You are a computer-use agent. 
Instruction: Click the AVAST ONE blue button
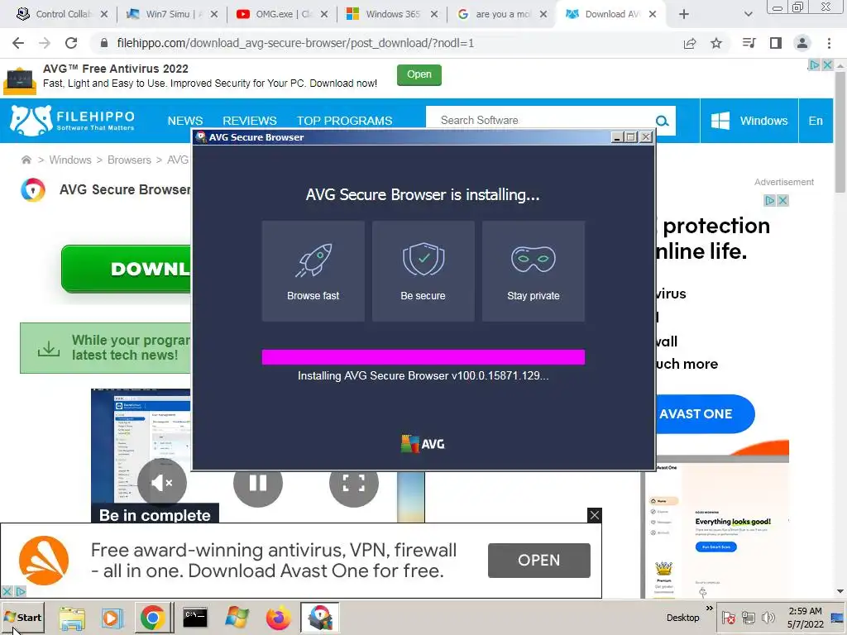click(705, 414)
